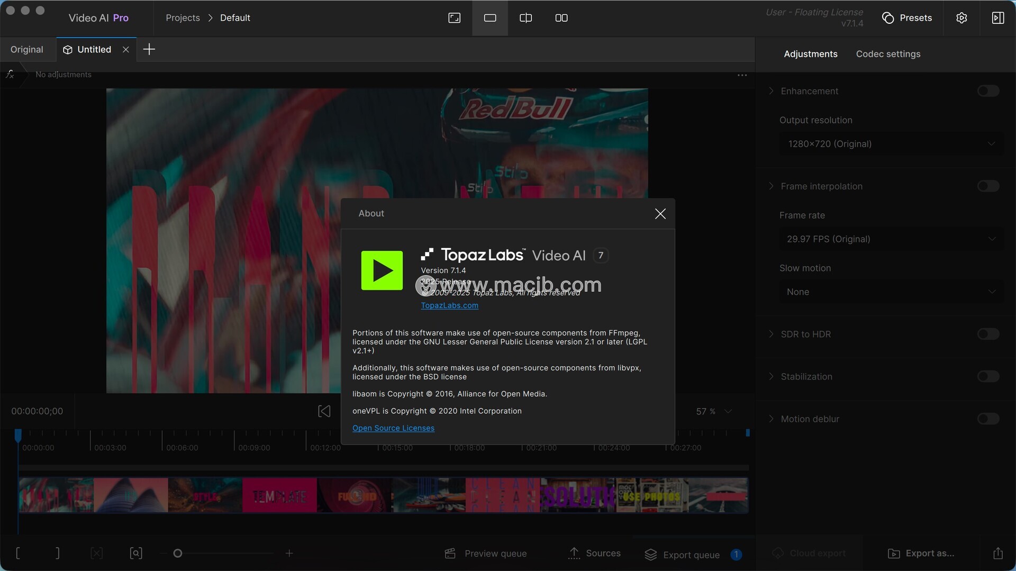Viewport: 1016px width, 571px height.
Task: Select the single view layout icon
Action: click(x=490, y=18)
